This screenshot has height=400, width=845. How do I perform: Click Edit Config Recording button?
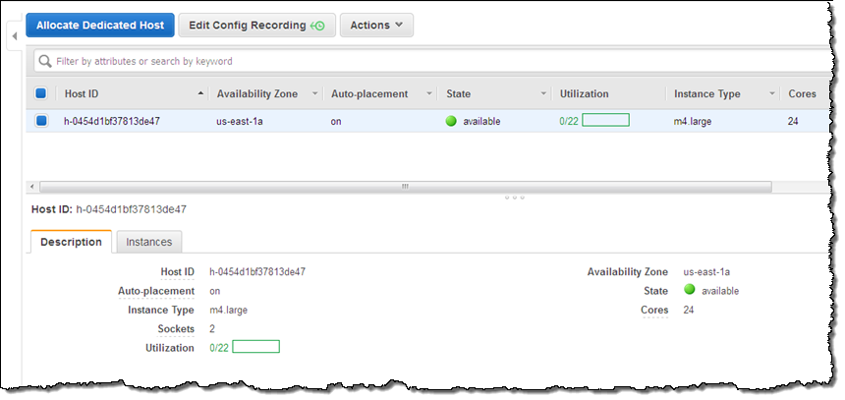coord(256,26)
